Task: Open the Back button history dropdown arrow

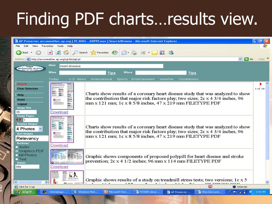Action: coord(31,53)
